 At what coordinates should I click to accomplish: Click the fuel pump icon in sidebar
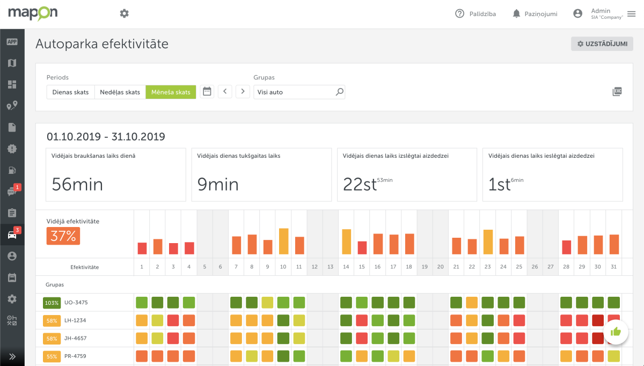(12, 170)
